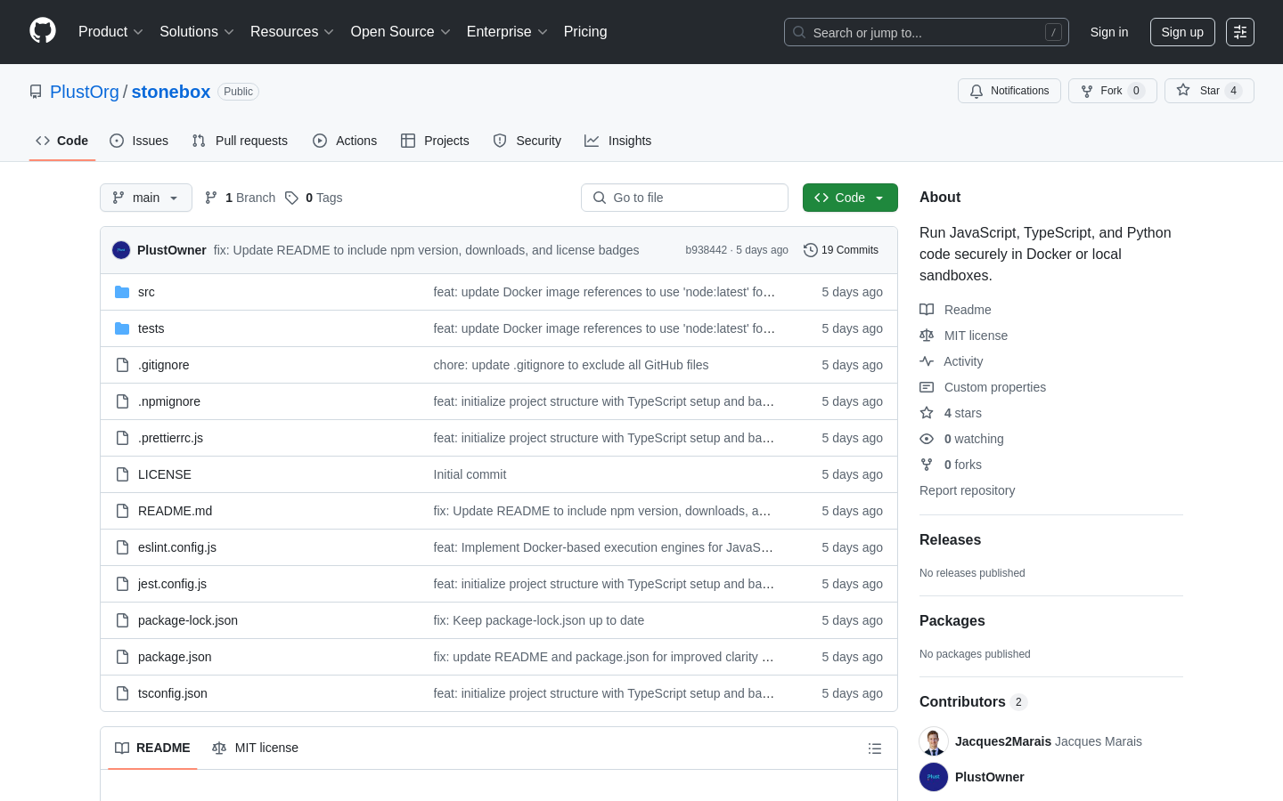Select the README tab in file viewer
1283x801 pixels.
pos(152,748)
